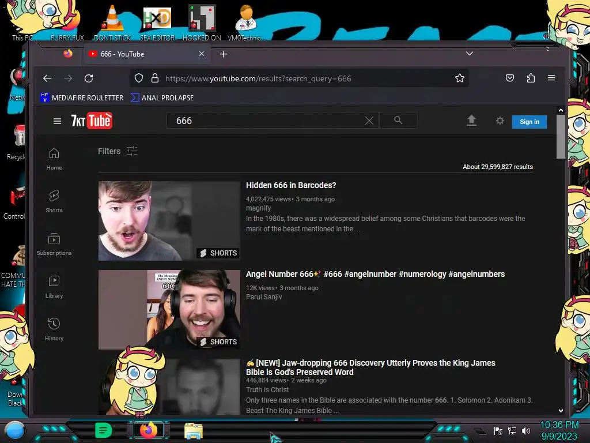The width and height of the screenshot is (590, 443).
Task: Click the Sign in button
Action: coord(529,122)
